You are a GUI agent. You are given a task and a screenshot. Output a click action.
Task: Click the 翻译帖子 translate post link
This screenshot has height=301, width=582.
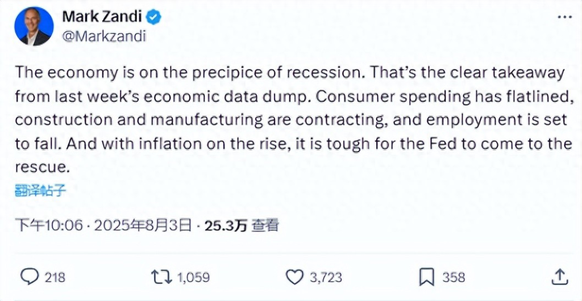(x=40, y=191)
